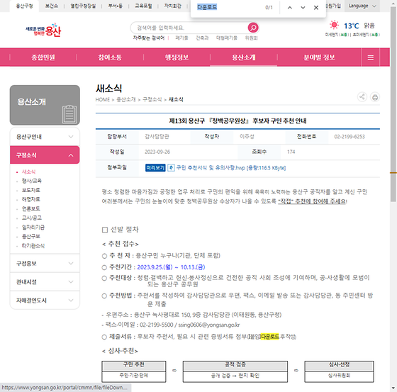The width and height of the screenshot is (397, 392).
Task: Click the scroll-down arrow at the bottom
Action: coord(393,388)
